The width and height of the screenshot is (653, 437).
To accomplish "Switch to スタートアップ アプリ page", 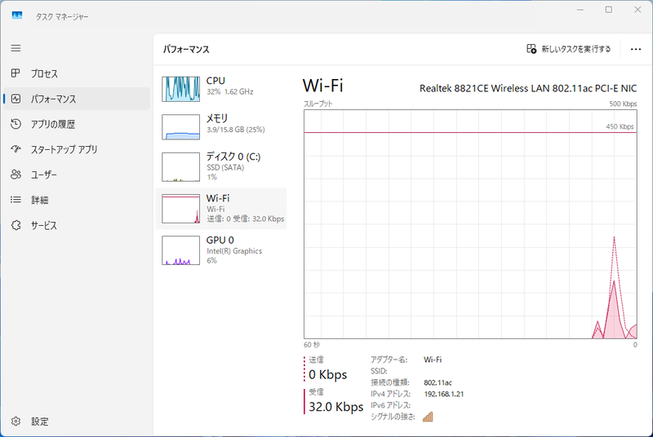I will [x=77, y=149].
